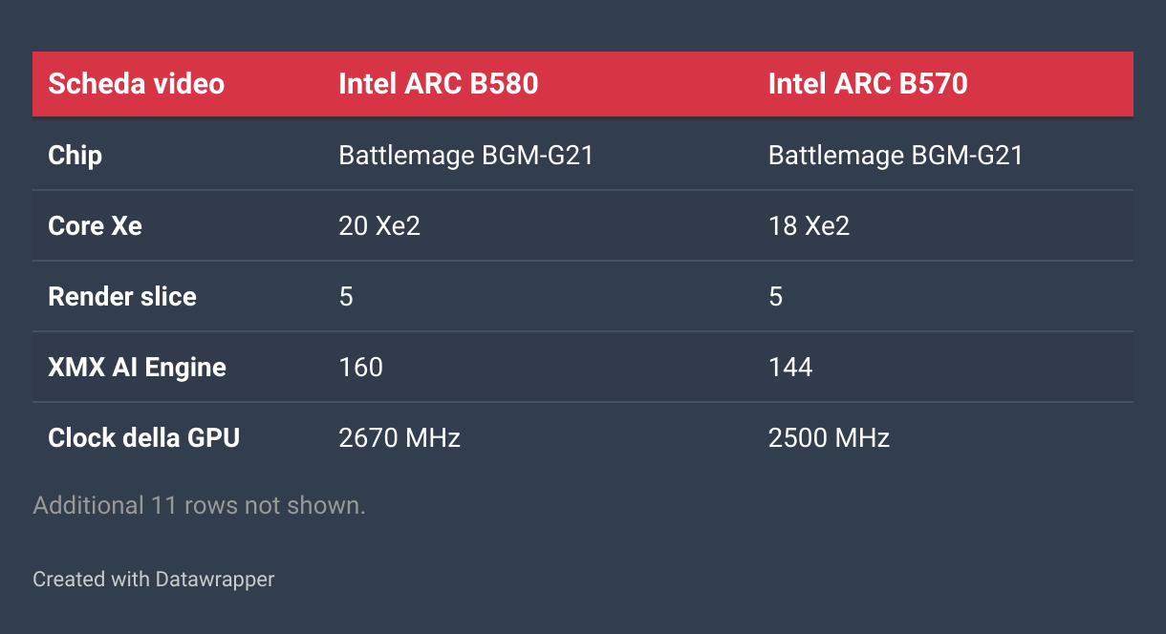This screenshot has height=634, width=1166.
Task: Click the B570 Battlemage BGM-G21 chip cell
Action: tap(896, 155)
